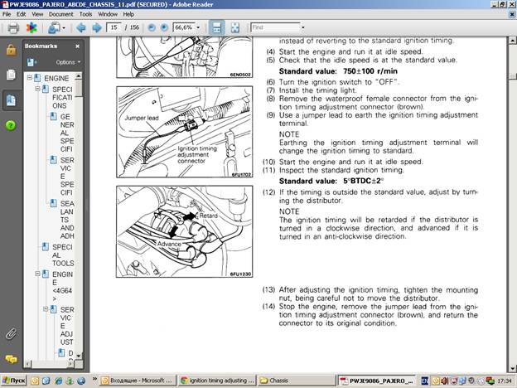This screenshot has height=388, width=517.
Task: Click the Internet Explorer quick launch icon
Action: point(58,381)
